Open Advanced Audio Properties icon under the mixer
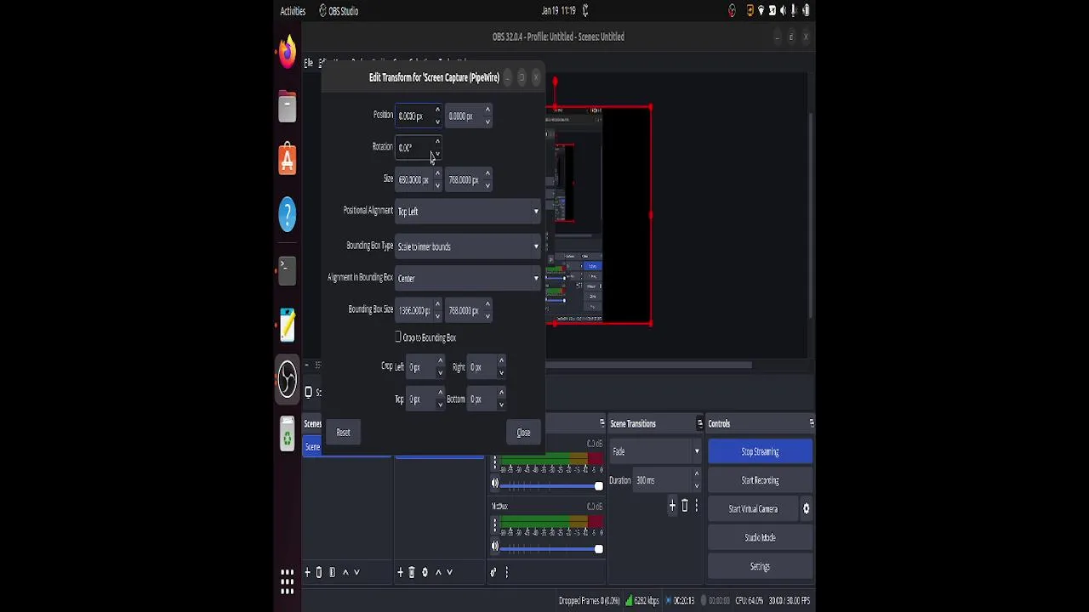The width and height of the screenshot is (1089, 612). (493, 572)
